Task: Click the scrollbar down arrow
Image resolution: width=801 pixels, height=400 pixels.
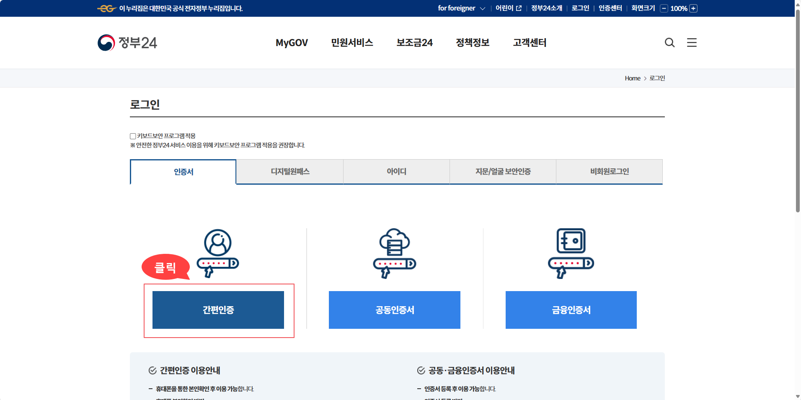Action: point(798,396)
